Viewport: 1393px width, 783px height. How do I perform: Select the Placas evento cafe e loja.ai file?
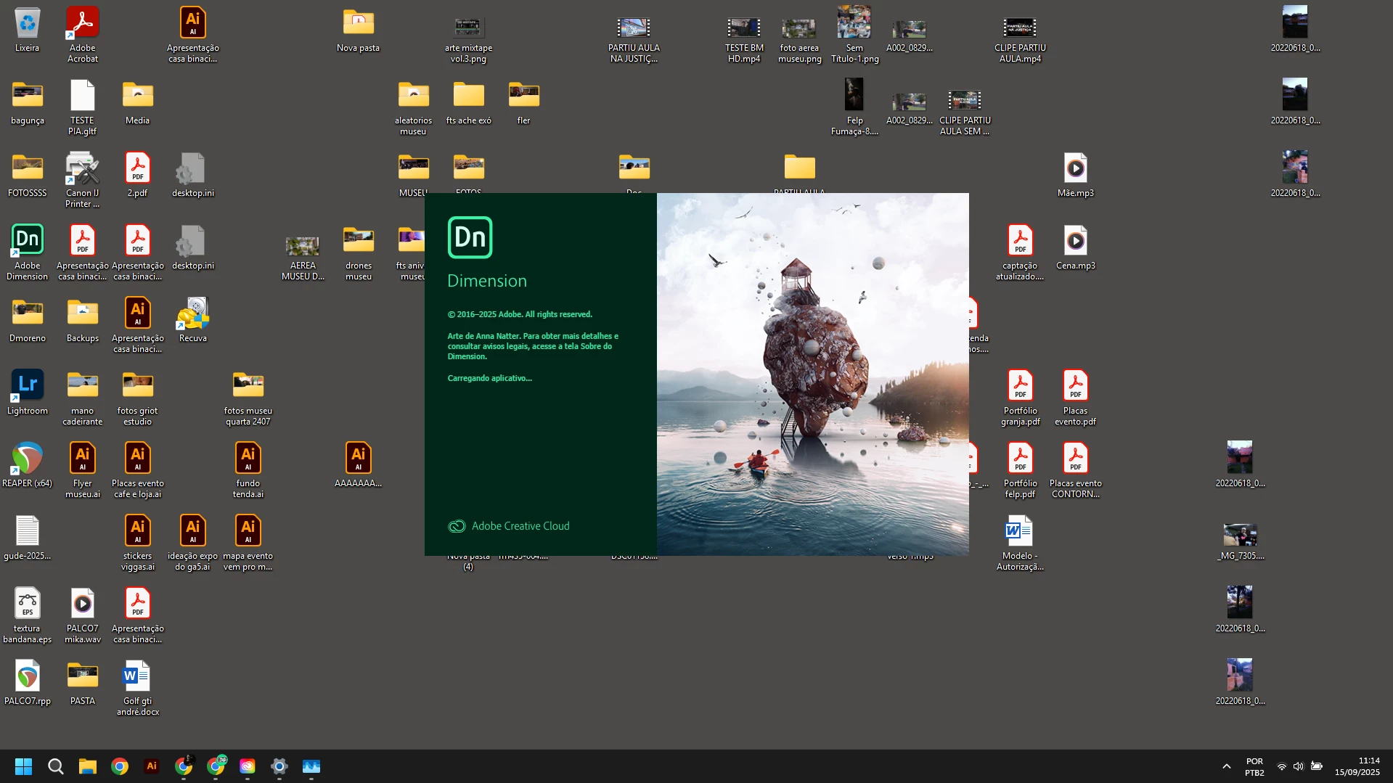[x=138, y=470]
